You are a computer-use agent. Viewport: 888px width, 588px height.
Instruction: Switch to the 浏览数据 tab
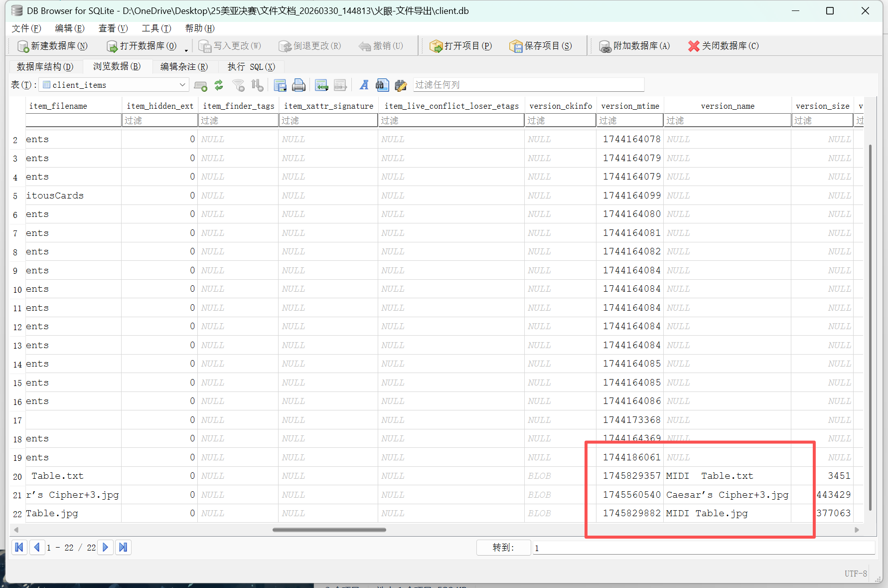[x=117, y=66]
